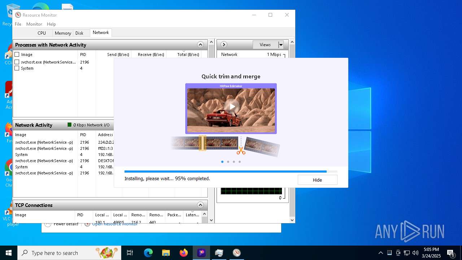Collapse the graphs pane using the arrow button
Screen dimensions: 462x260
[x=224, y=45]
